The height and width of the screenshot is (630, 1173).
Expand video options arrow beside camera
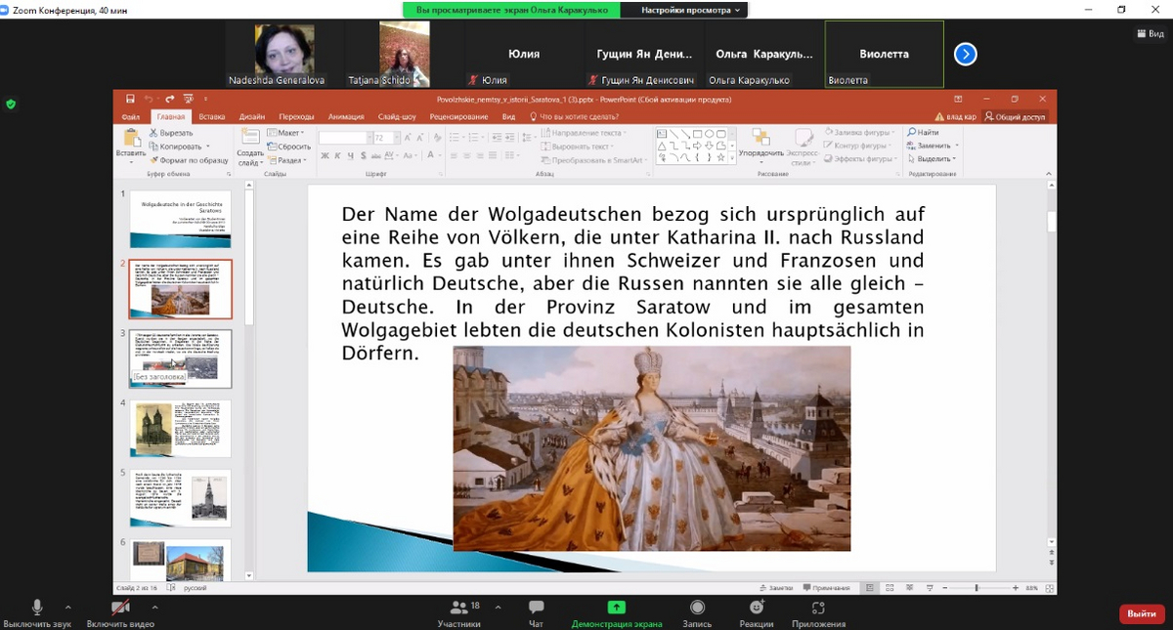(x=153, y=606)
